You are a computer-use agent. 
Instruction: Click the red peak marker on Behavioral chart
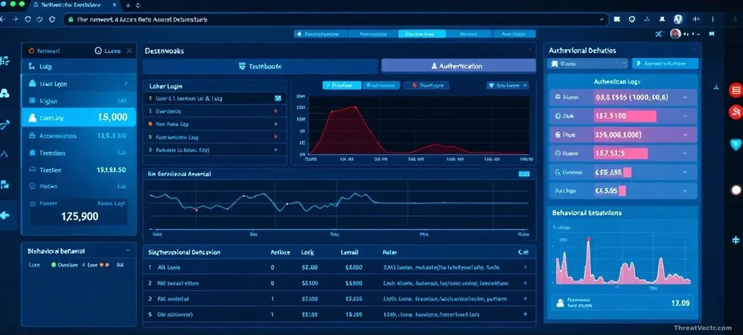pyautogui.click(x=588, y=239)
